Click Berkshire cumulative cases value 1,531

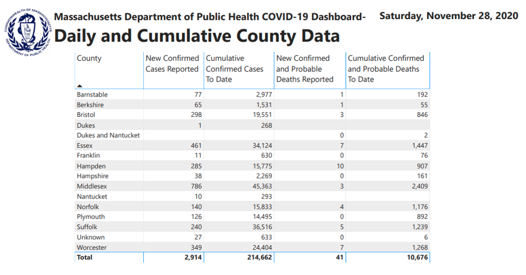point(264,104)
